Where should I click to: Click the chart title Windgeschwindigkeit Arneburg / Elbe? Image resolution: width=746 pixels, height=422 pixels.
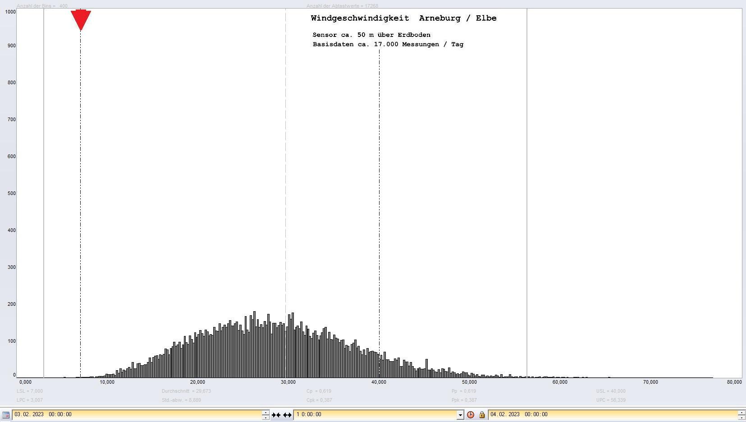tap(403, 18)
